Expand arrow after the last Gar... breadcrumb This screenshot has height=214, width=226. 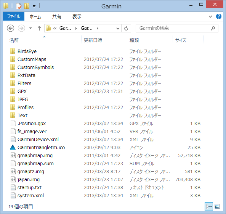coord(98,28)
